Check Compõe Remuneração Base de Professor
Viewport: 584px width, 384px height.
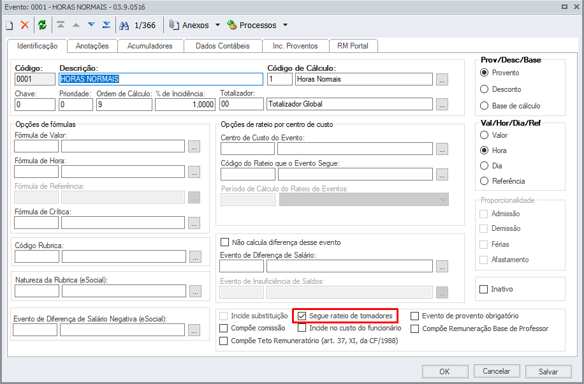[414, 329]
